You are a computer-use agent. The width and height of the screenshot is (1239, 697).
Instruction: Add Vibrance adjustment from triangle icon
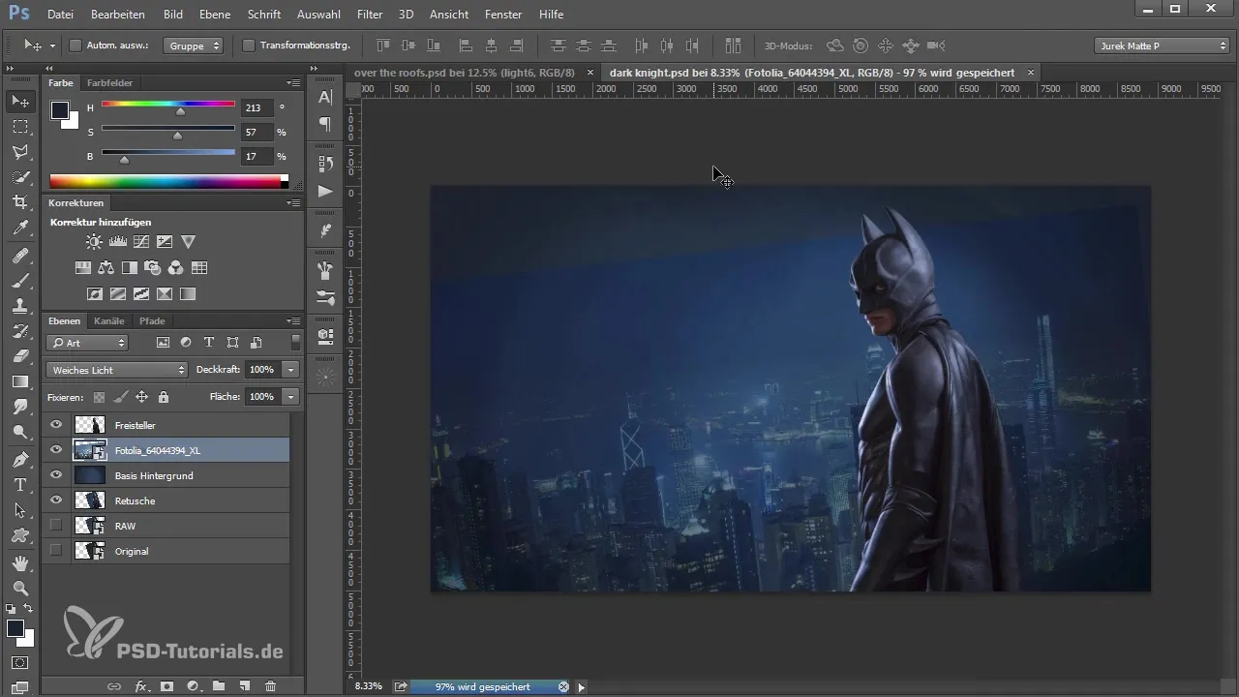(x=189, y=242)
